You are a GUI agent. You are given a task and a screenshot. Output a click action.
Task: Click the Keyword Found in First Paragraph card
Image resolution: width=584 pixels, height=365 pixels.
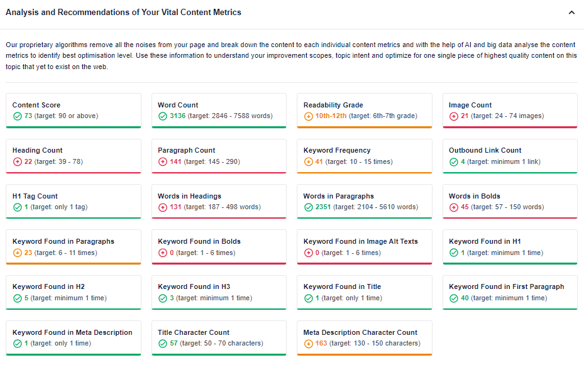[x=510, y=293]
